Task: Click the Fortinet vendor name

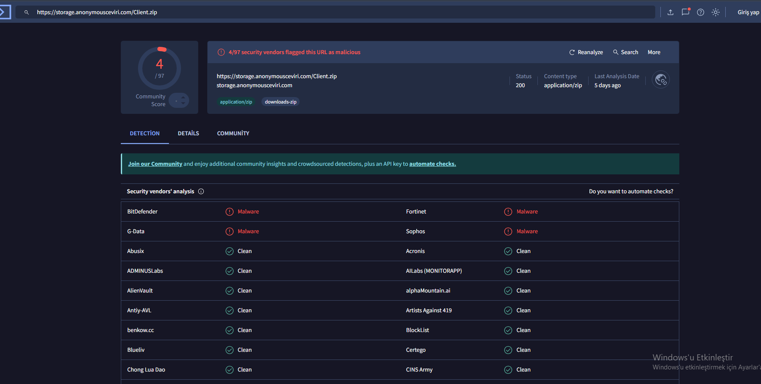Action: pos(416,212)
